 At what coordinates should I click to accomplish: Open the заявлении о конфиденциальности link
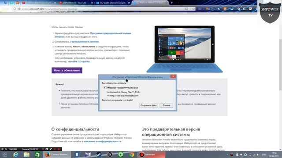tap(102, 141)
